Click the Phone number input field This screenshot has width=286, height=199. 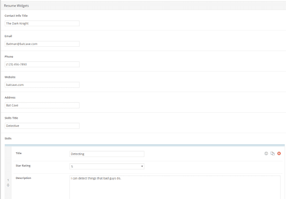pyautogui.click(x=42, y=64)
